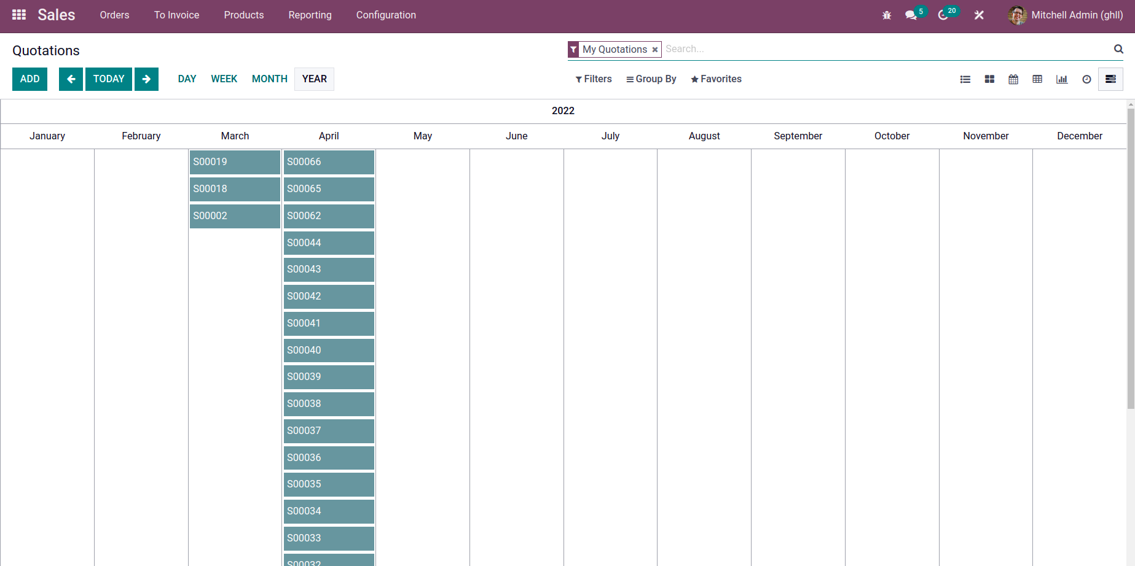Image resolution: width=1135 pixels, height=566 pixels.
Task: Switch scale to DAY
Action: click(187, 79)
